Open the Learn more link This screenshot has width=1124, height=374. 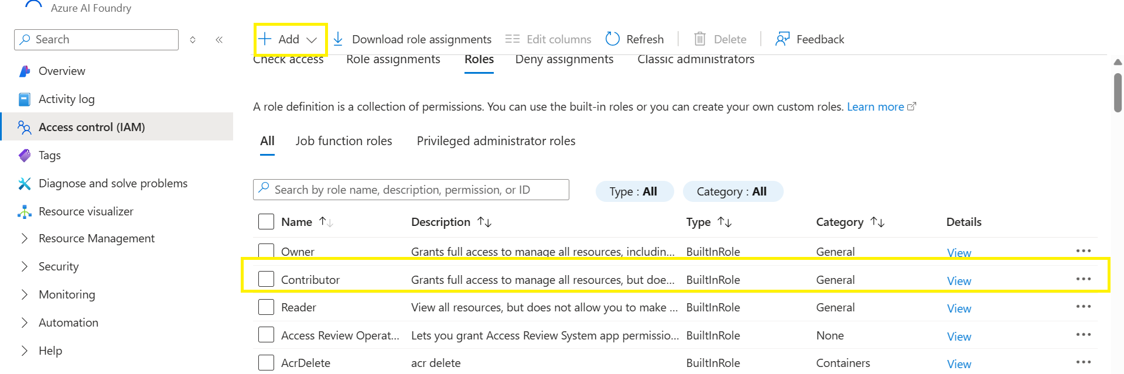point(875,107)
